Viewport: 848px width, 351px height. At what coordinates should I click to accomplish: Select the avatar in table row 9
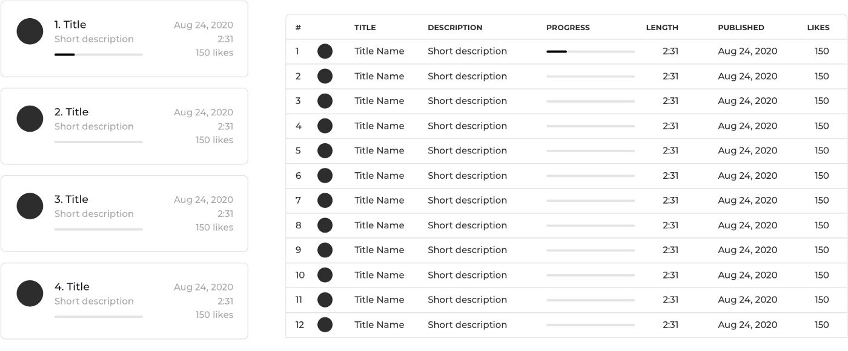[x=325, y=250]
